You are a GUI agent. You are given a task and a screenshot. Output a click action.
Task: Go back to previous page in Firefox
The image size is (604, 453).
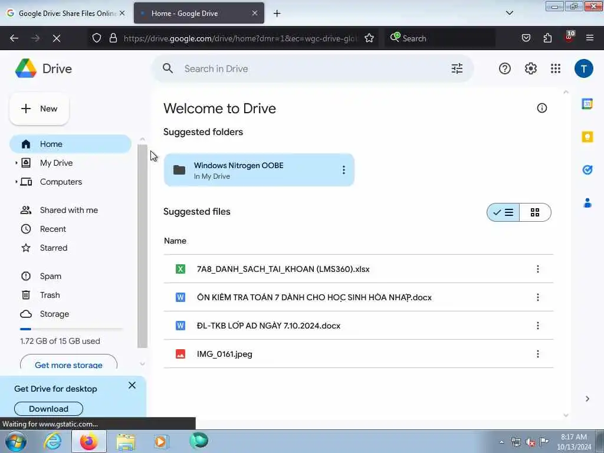(14, 38)
